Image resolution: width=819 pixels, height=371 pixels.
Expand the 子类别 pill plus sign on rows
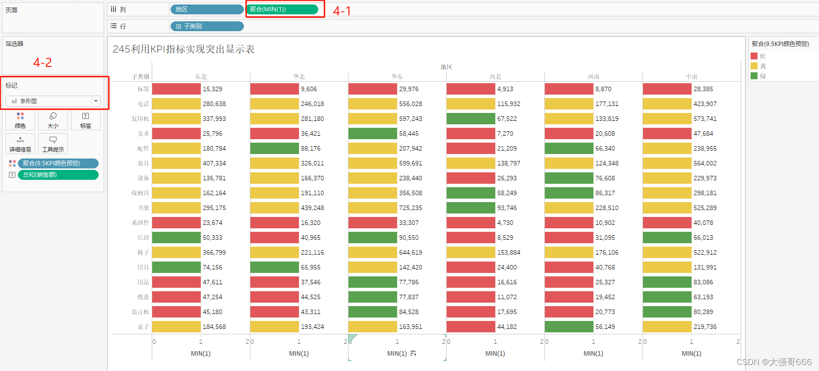[x=178, y=26]
